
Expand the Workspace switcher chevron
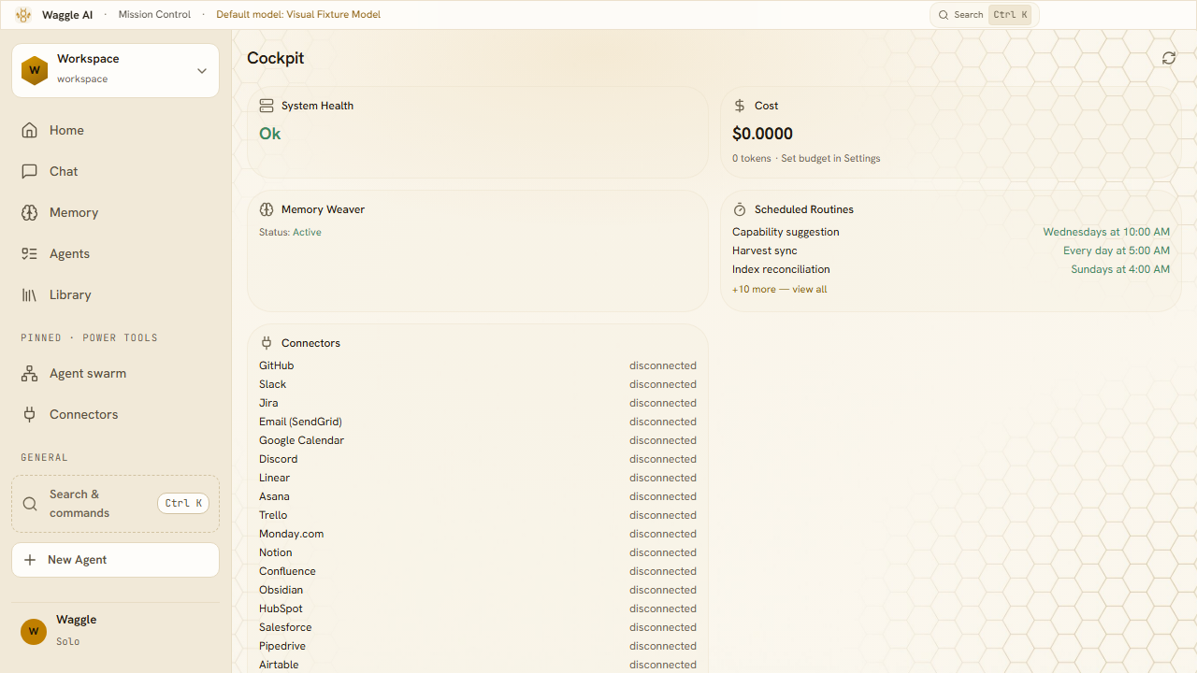click(202, 71)
